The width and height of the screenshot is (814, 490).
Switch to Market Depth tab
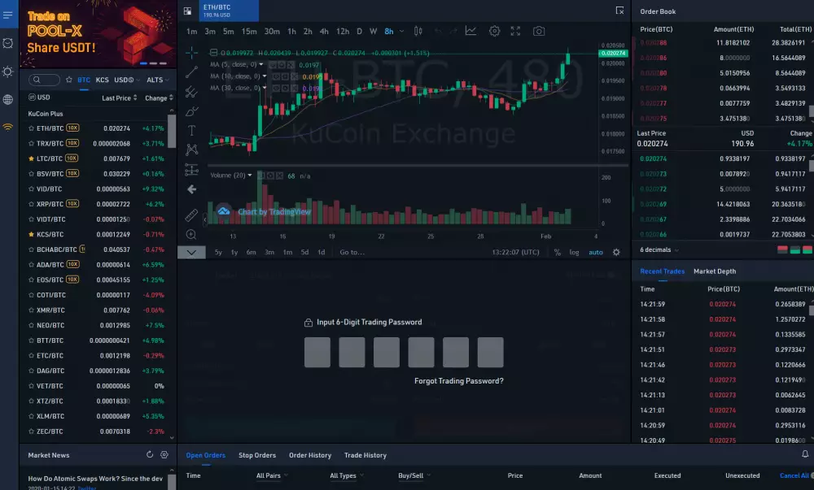714,271
